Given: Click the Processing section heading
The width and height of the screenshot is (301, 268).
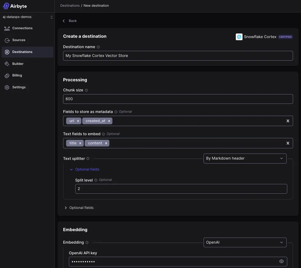Looking at the screenshot, I should click(75, 80).
